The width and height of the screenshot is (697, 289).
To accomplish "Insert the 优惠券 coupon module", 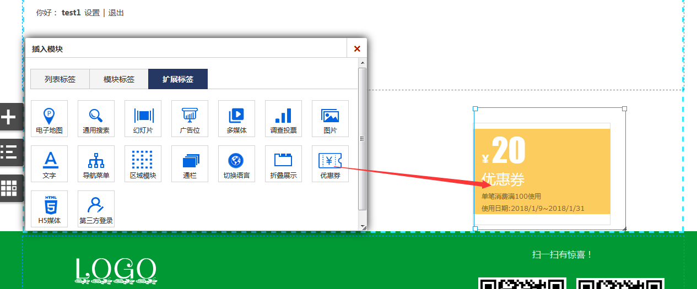I will [x=330, y=163].
